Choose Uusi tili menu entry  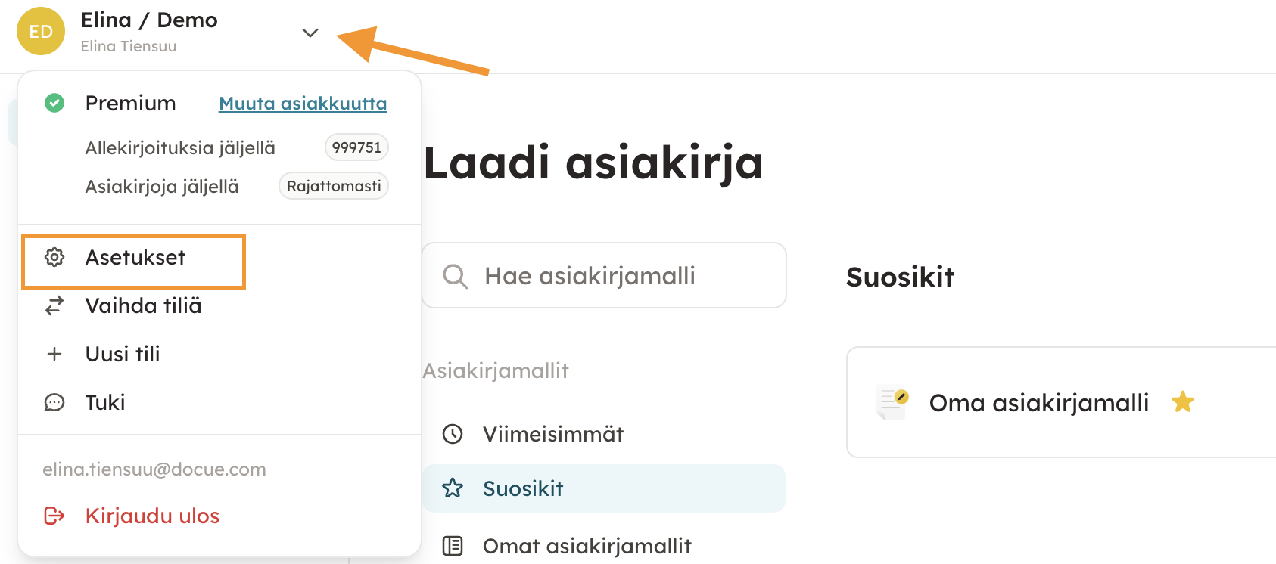[x=123, y=355]
